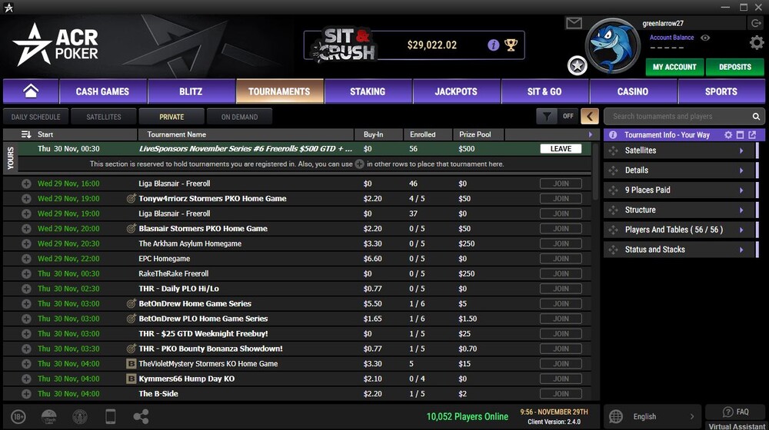The width and height of the screenshot is (769, 430).
Task: Leave the LiveSponsors November Series tournament
Action: 561,149
